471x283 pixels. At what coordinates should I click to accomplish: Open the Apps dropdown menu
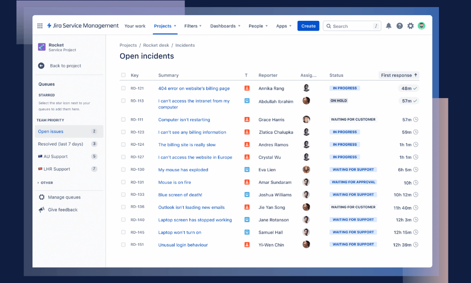[284, 26]
